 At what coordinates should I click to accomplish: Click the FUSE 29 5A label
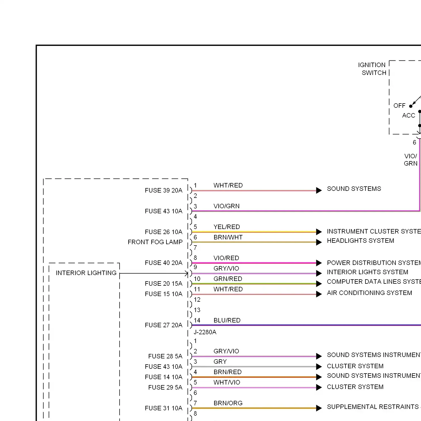coord(165,387)
